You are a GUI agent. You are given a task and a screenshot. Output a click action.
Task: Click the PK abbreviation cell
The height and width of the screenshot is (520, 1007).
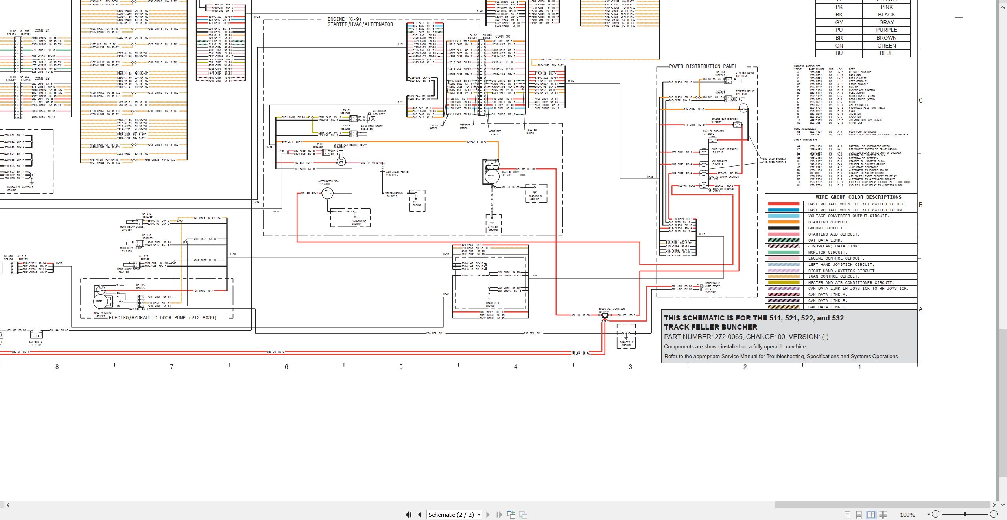click(839, 7)
